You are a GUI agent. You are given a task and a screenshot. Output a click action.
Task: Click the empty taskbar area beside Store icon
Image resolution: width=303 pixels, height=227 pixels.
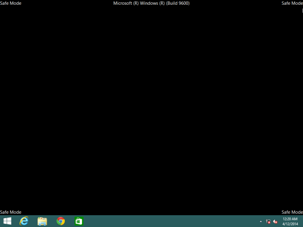click(x=166, y=221)
